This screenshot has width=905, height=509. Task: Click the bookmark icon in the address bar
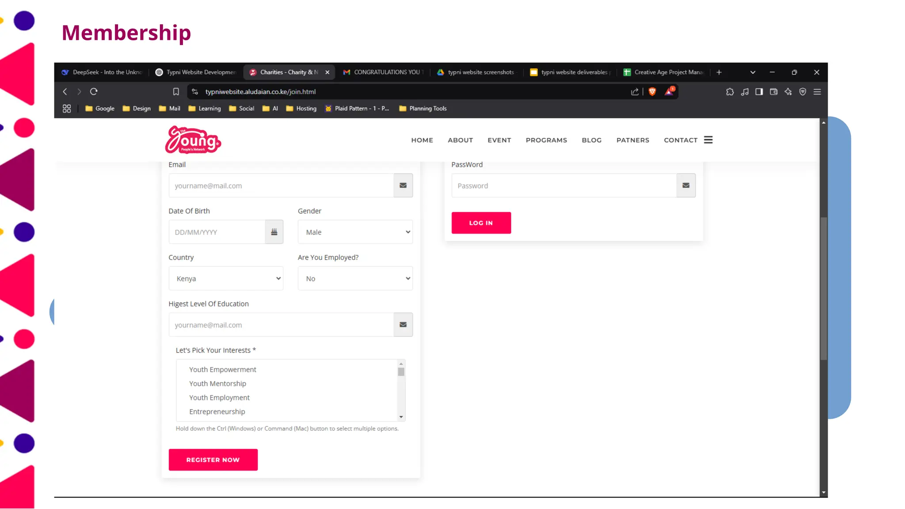coord(176,91)
